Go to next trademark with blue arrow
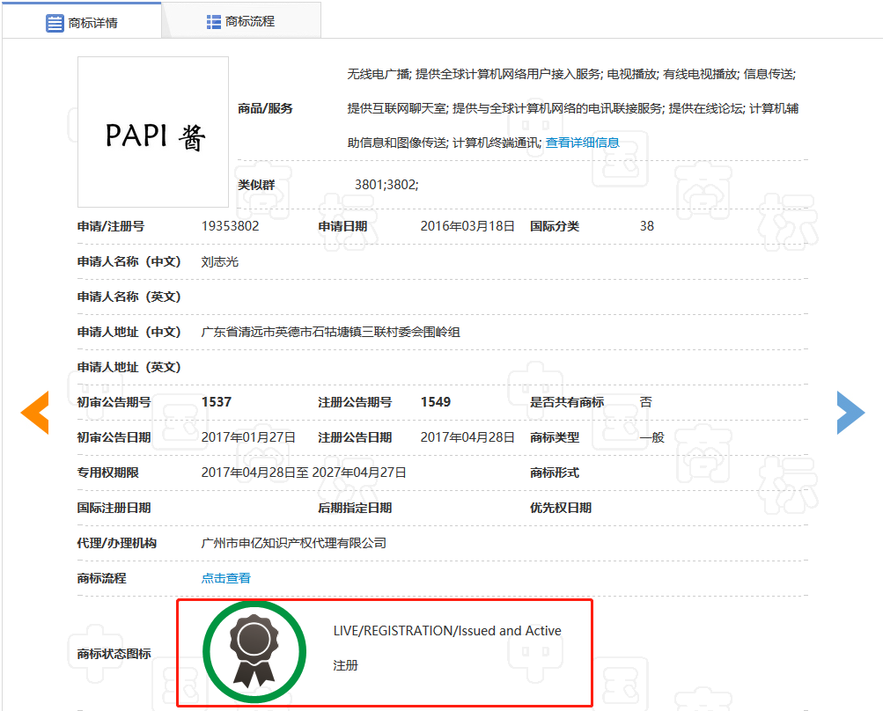The height and width of the screenshot is (711, 883). 850,412
